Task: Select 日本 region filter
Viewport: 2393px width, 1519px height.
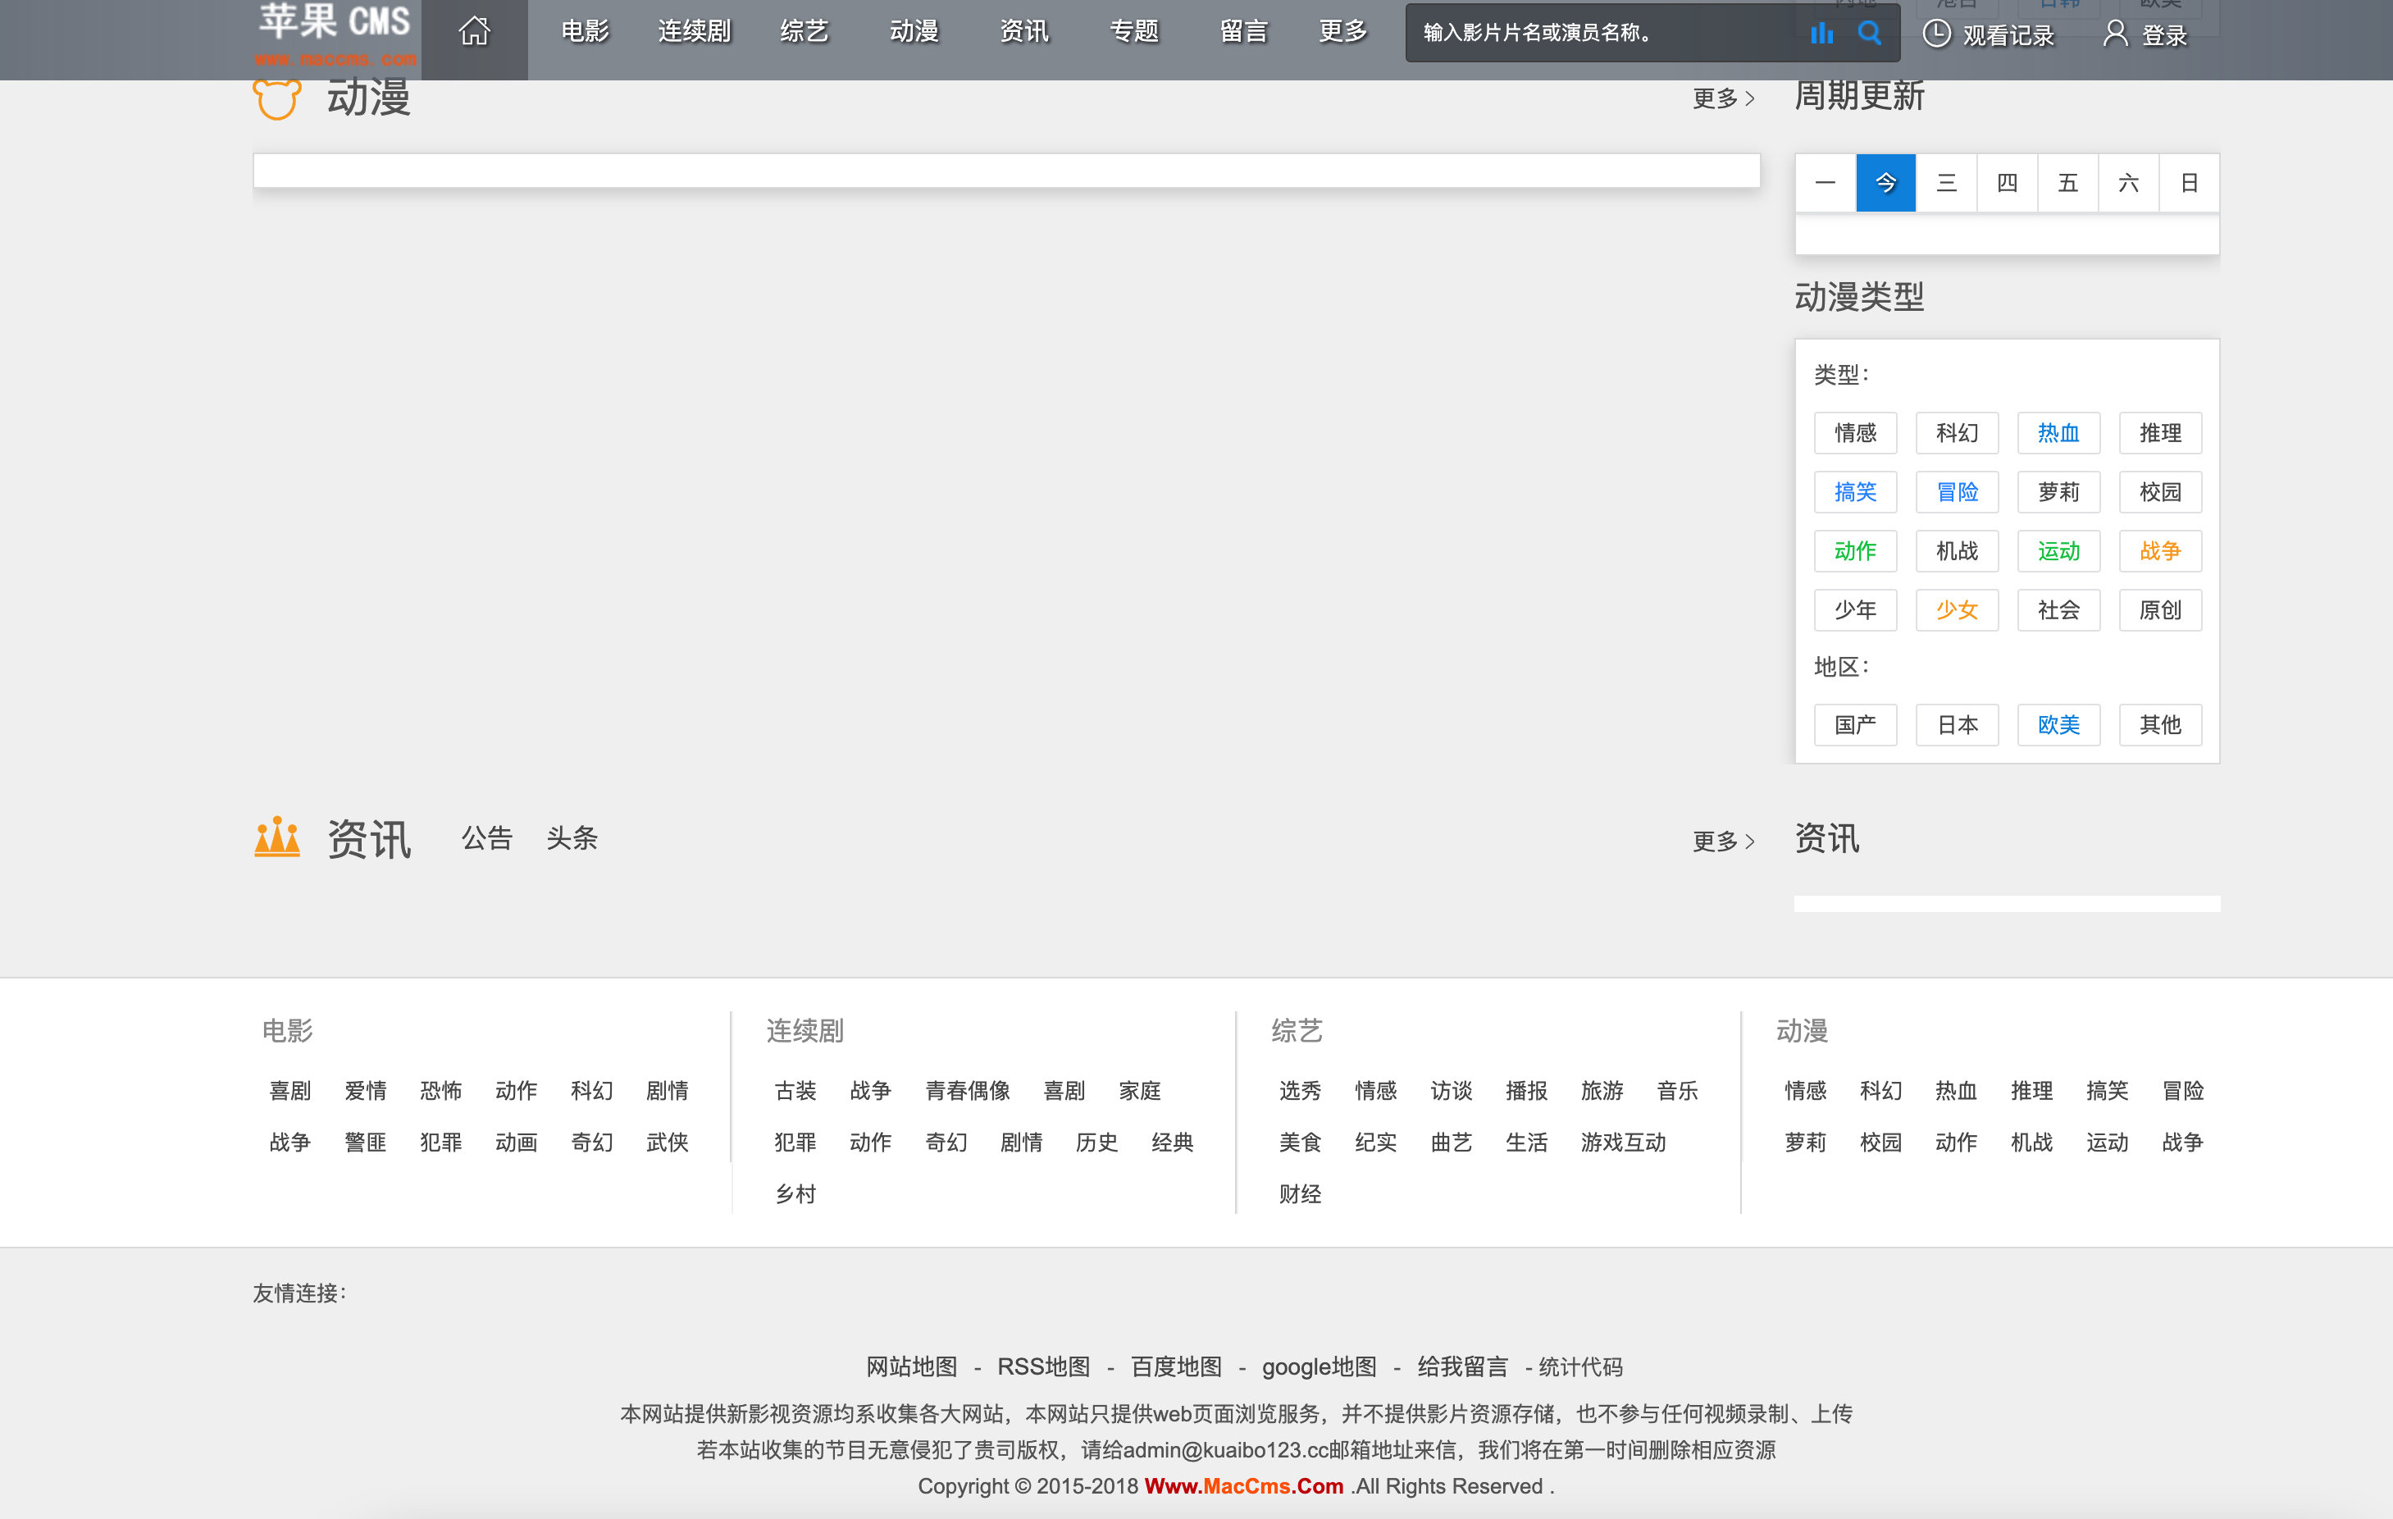Action: coord(1957,725)
